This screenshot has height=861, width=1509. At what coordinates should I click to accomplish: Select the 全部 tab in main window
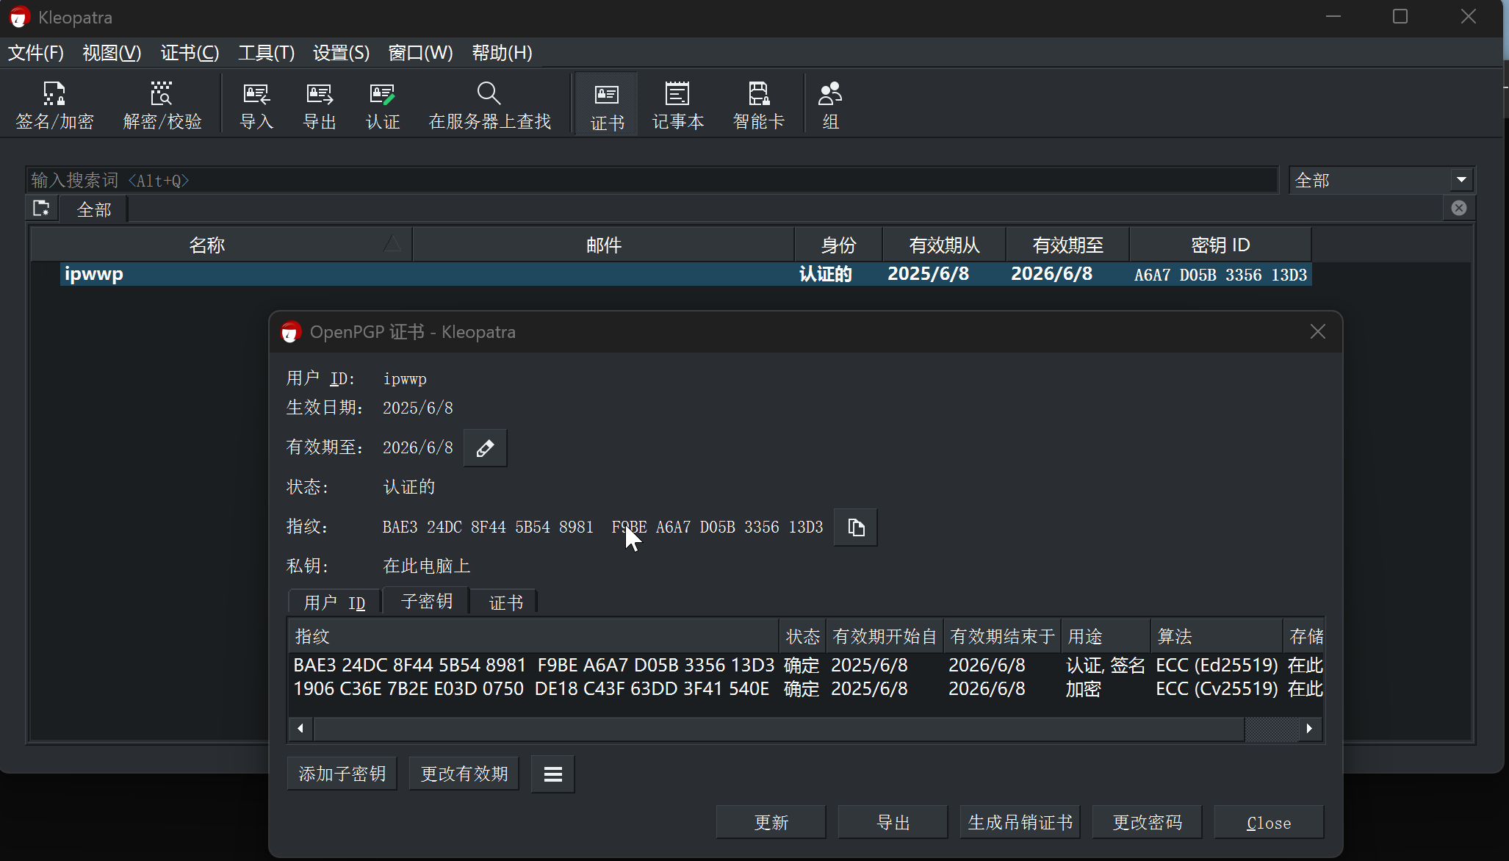[x=94, y=210]
